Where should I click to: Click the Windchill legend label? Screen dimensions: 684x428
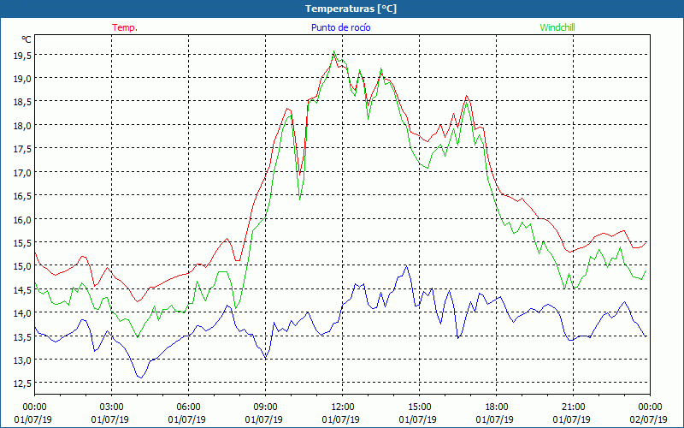pos(557,27)
